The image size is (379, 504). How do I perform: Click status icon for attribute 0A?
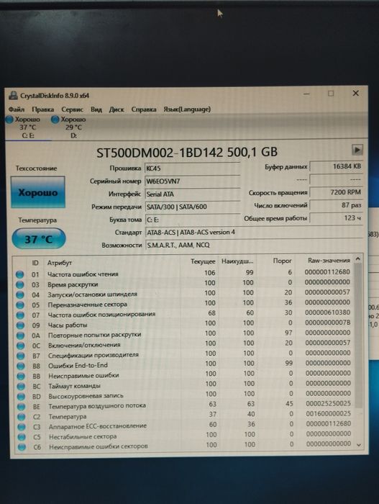click(20, 336)
